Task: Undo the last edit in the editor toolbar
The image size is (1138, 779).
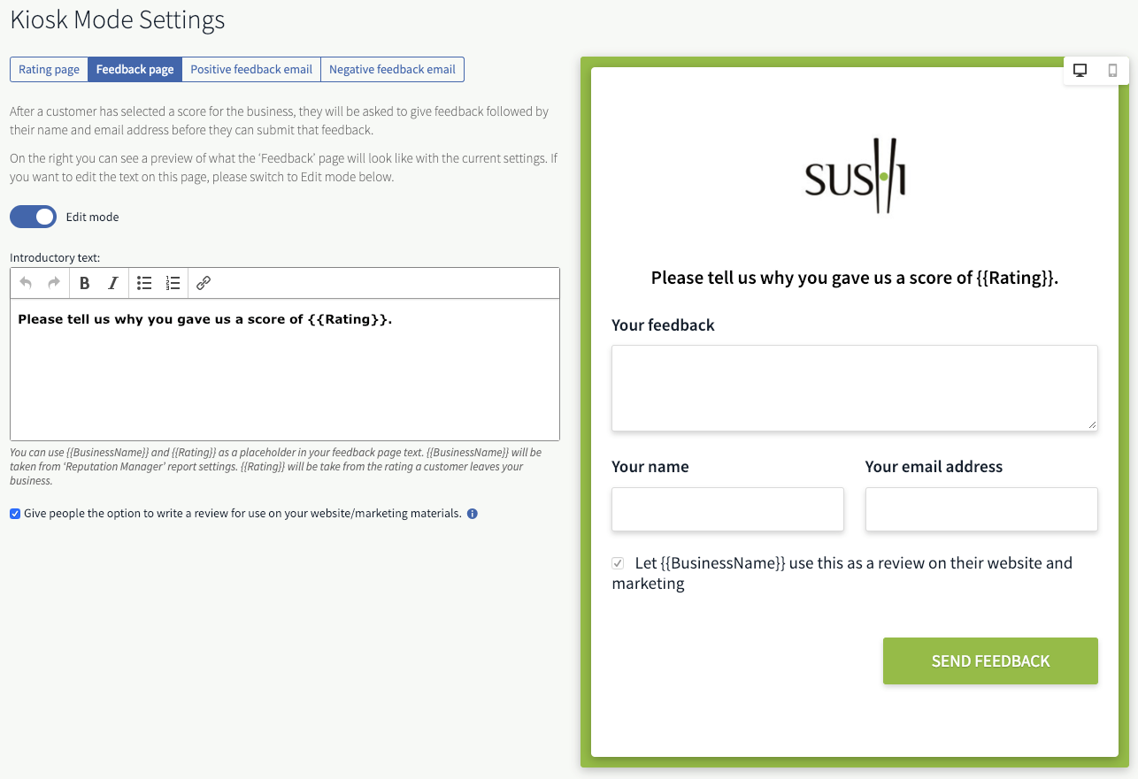Action: (x=26, y=283)
